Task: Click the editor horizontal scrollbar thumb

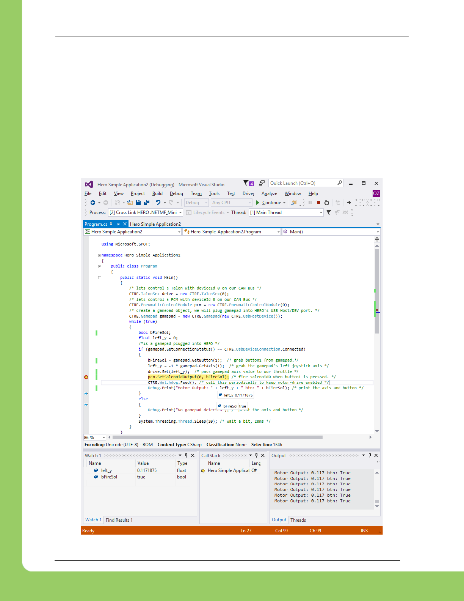Action: [x=217, y=437]
